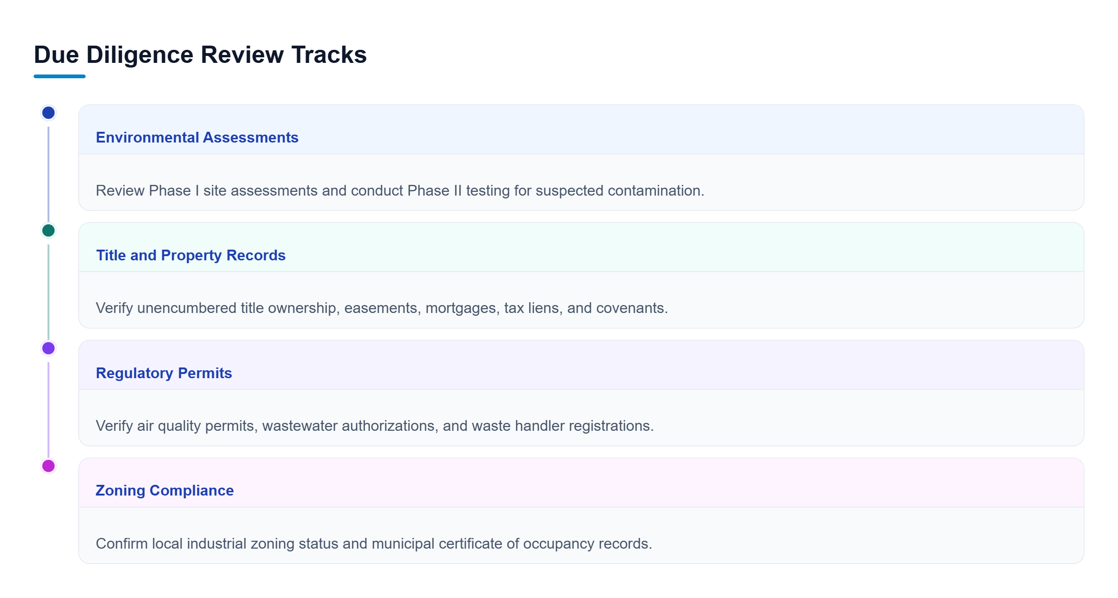Click the text about unencumbered title ownership
This screenshot has height=598, width=1118.
(382, 308)
